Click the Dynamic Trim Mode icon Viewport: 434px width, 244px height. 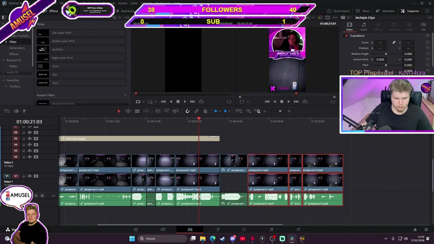(146, 111)
